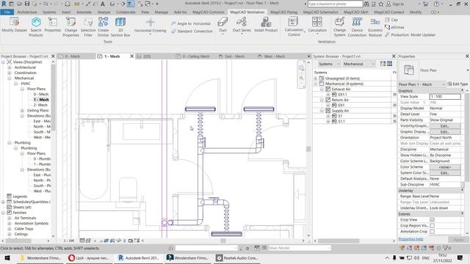Click the Color Scheme <none> button
The width and height of the screenshot is (470, 264).
[445, 167]
